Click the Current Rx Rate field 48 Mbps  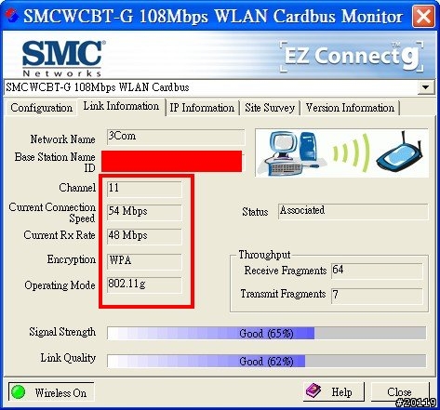tap(144, 236)
